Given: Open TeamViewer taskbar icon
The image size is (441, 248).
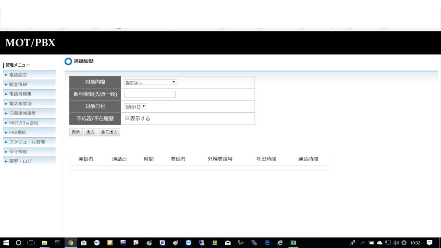Looking at the screenshot, I should pyautogui.click(x=189, y=243).
